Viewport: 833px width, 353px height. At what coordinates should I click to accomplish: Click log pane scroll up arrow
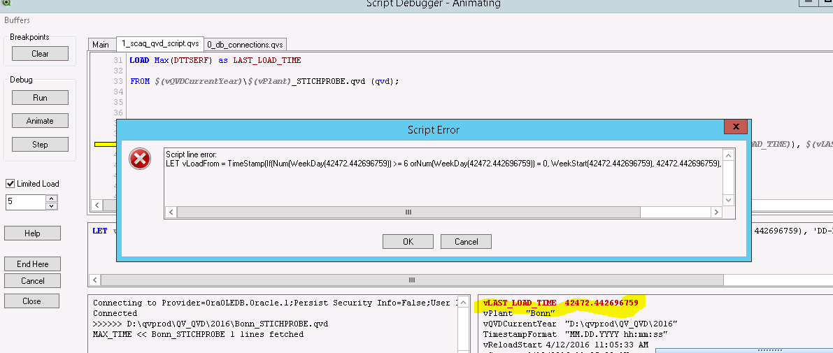click(464, 302)
